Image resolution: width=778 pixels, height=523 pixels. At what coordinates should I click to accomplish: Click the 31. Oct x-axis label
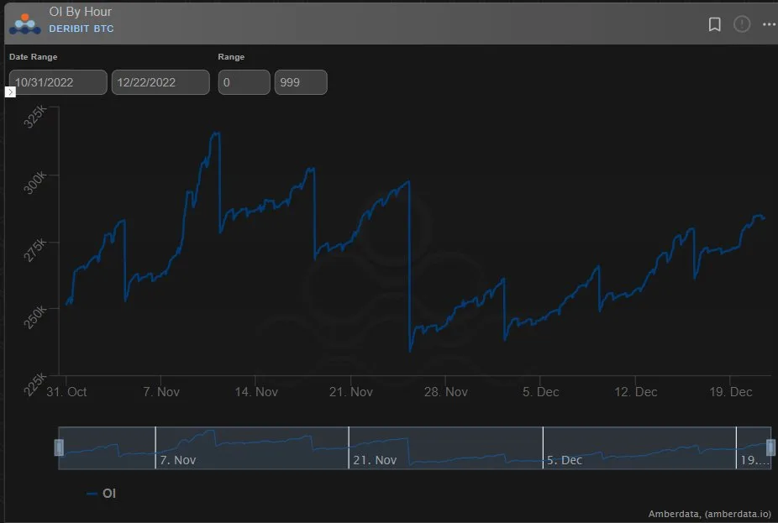click(66, 392)
